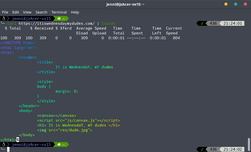
Task: Click the green checkmark beside 21:24:02
Action: pos(202,149)
